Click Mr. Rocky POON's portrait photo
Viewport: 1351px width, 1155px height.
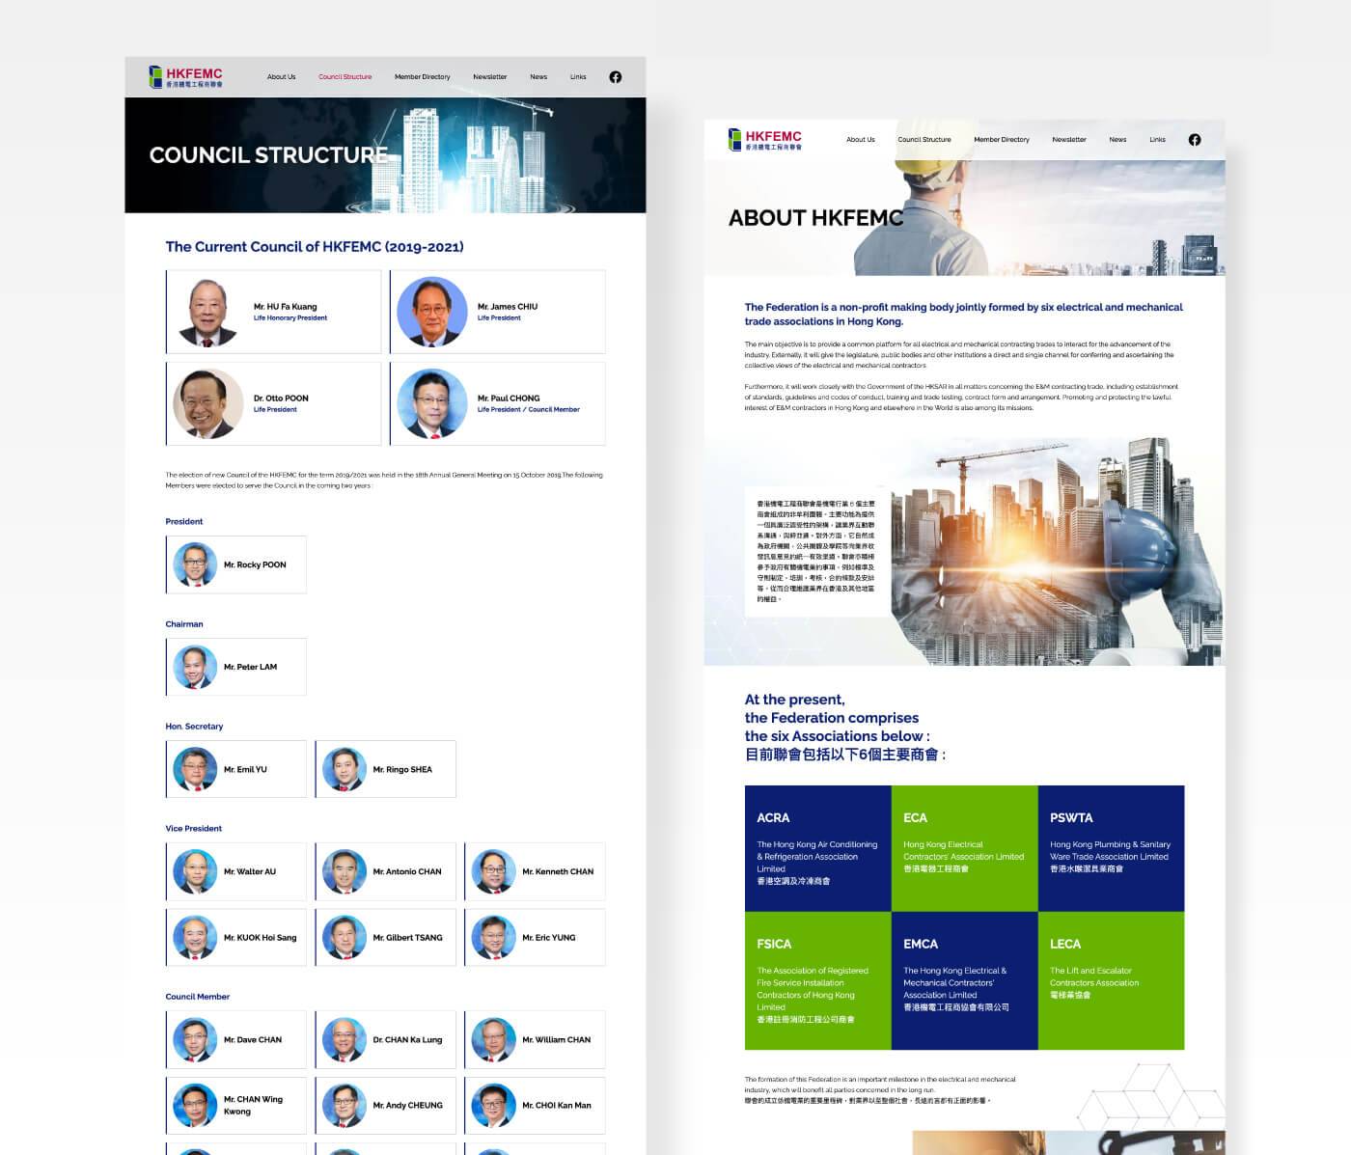[x=195, y=564]
